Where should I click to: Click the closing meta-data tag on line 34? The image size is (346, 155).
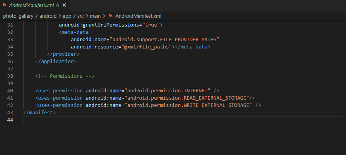pos(193,47)
